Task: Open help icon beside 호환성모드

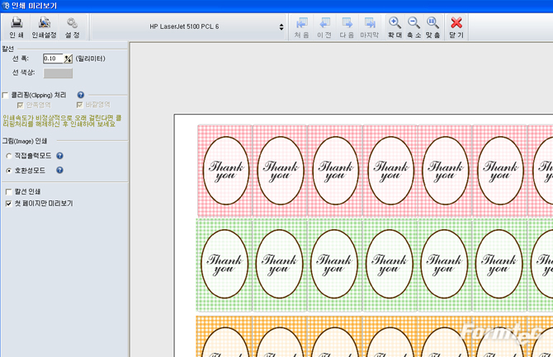Action: 60,170
